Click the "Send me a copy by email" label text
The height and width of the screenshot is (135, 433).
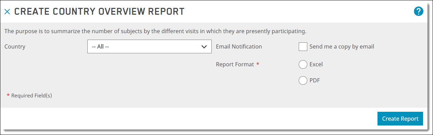point(342,46)
